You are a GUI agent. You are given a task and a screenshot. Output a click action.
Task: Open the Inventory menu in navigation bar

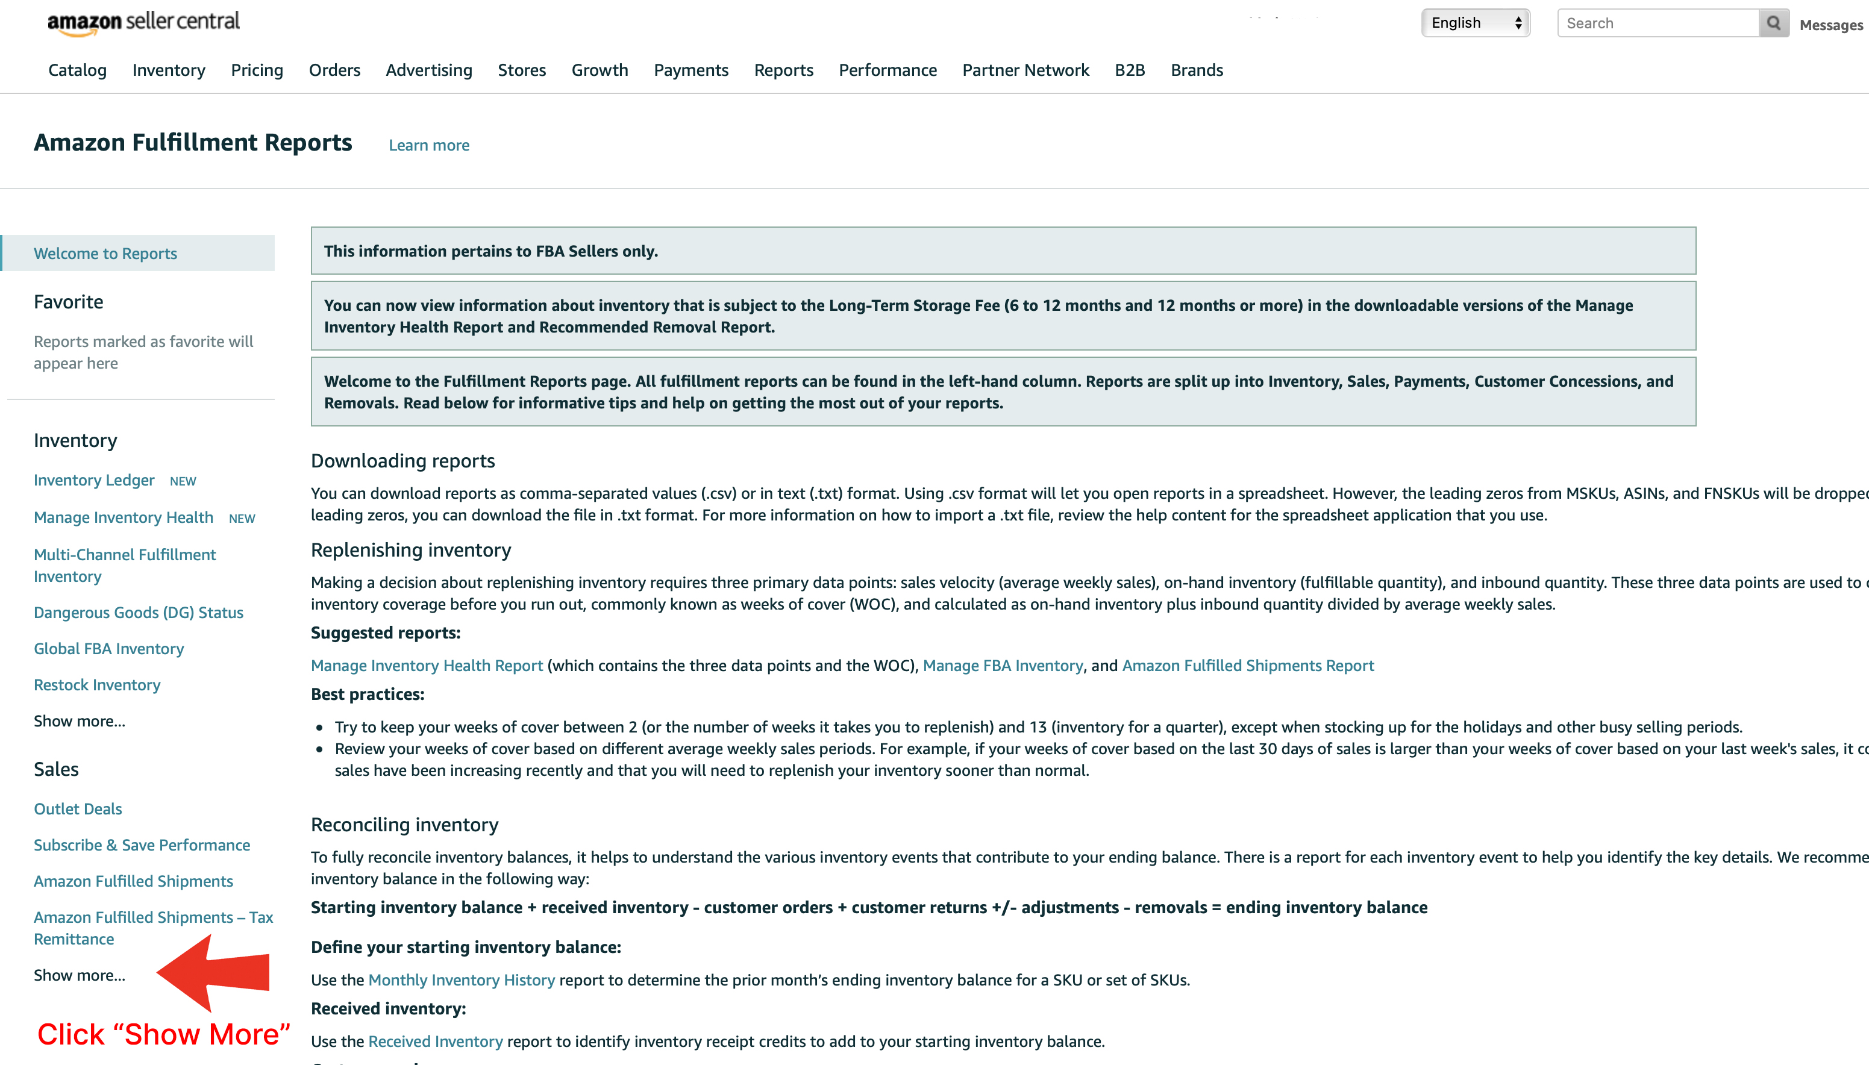click(x=169, y=70)
